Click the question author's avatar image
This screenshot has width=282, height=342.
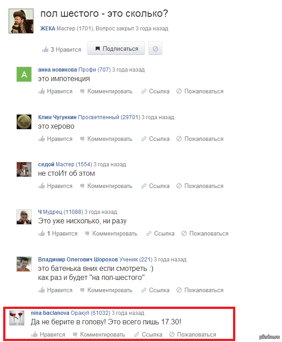point(21,21)
